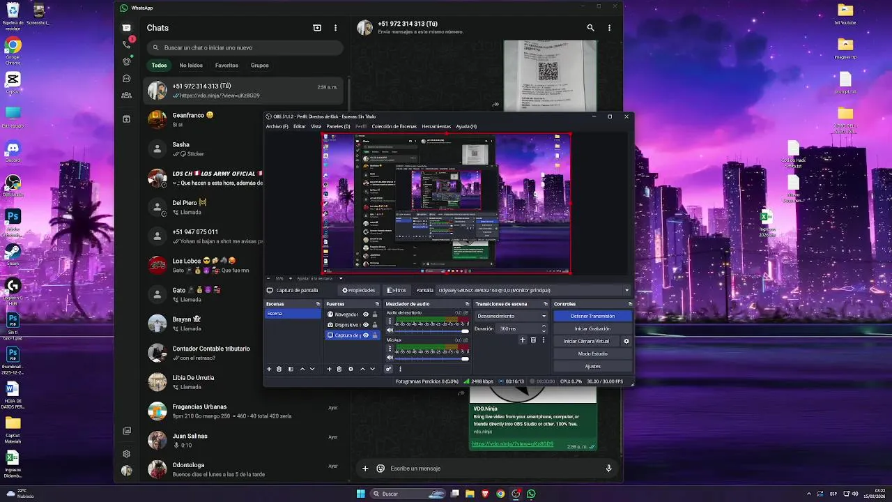This screenshot has width=892, height=502.
Task: Click the WhatsApp chat search field
Action: click(245, 47)
